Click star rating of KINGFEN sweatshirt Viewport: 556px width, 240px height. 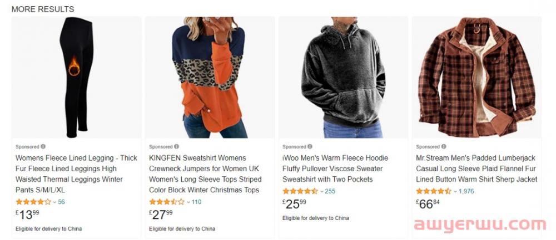point(167,202)
